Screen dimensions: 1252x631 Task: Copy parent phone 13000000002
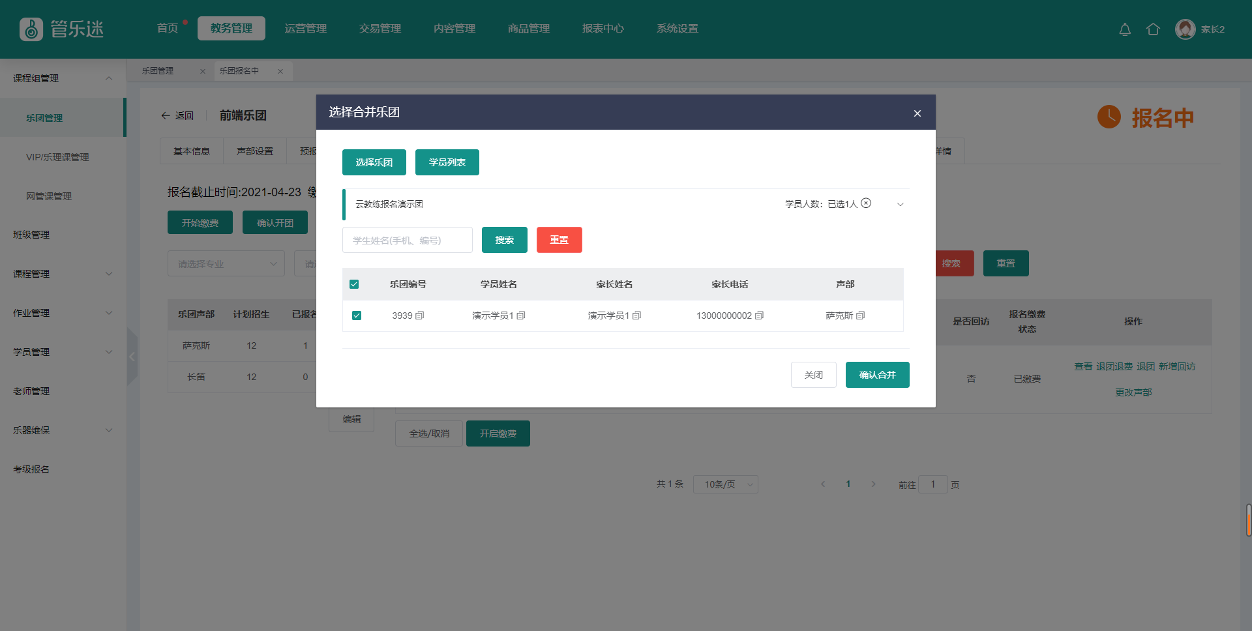[x=759, y=315]
